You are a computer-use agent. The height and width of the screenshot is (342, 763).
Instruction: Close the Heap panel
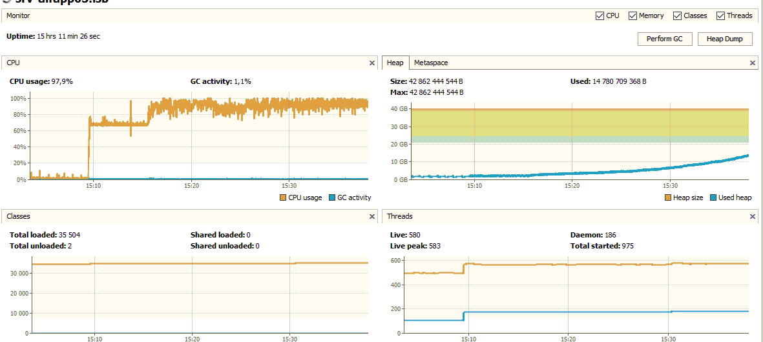[753, 63]
